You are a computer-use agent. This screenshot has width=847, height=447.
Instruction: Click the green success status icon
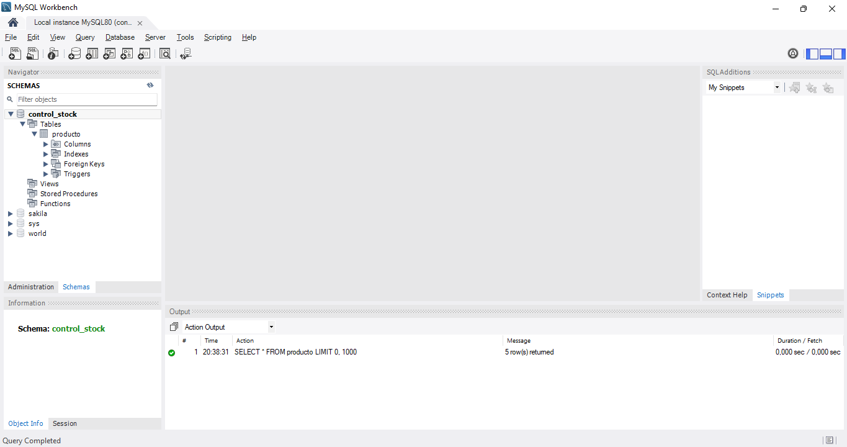click(171, 353)
